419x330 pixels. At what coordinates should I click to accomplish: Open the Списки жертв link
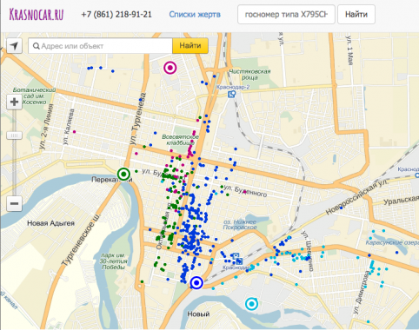pyautogui.click(x=195, y=15)
